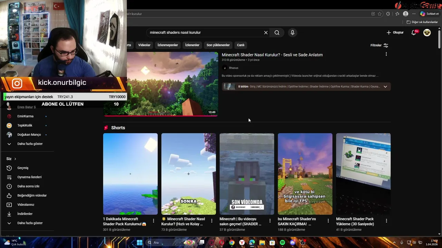Screen dimensions: 442x248
Task: Open the YouTube account avatar menu
Action: tap(427, 32)
